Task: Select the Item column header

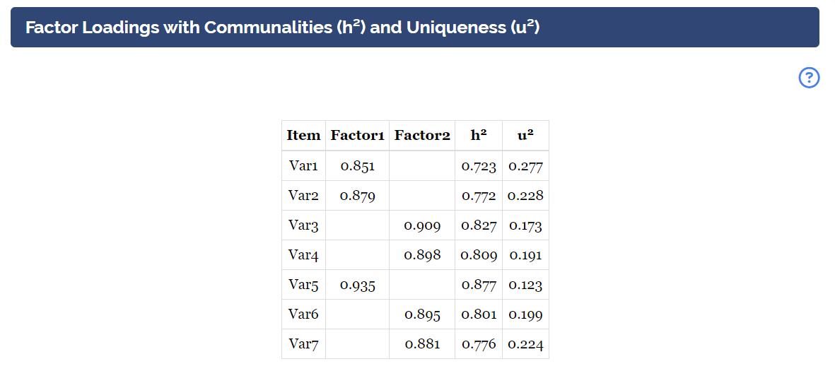Action: [303, 136]
